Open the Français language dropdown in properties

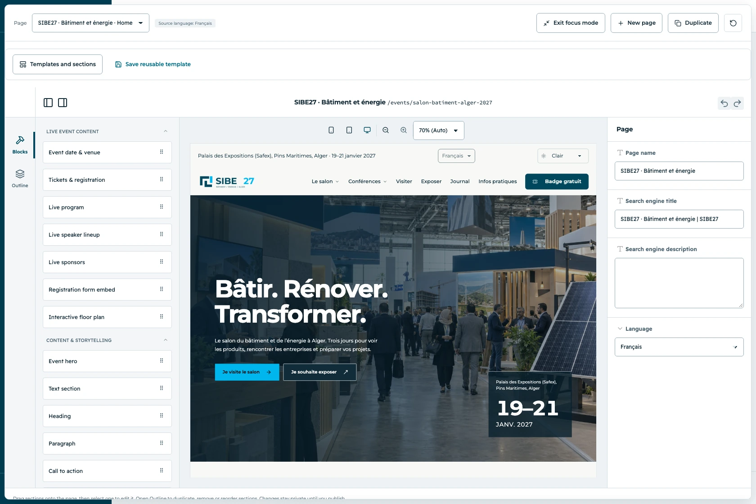tap(679, 347)
